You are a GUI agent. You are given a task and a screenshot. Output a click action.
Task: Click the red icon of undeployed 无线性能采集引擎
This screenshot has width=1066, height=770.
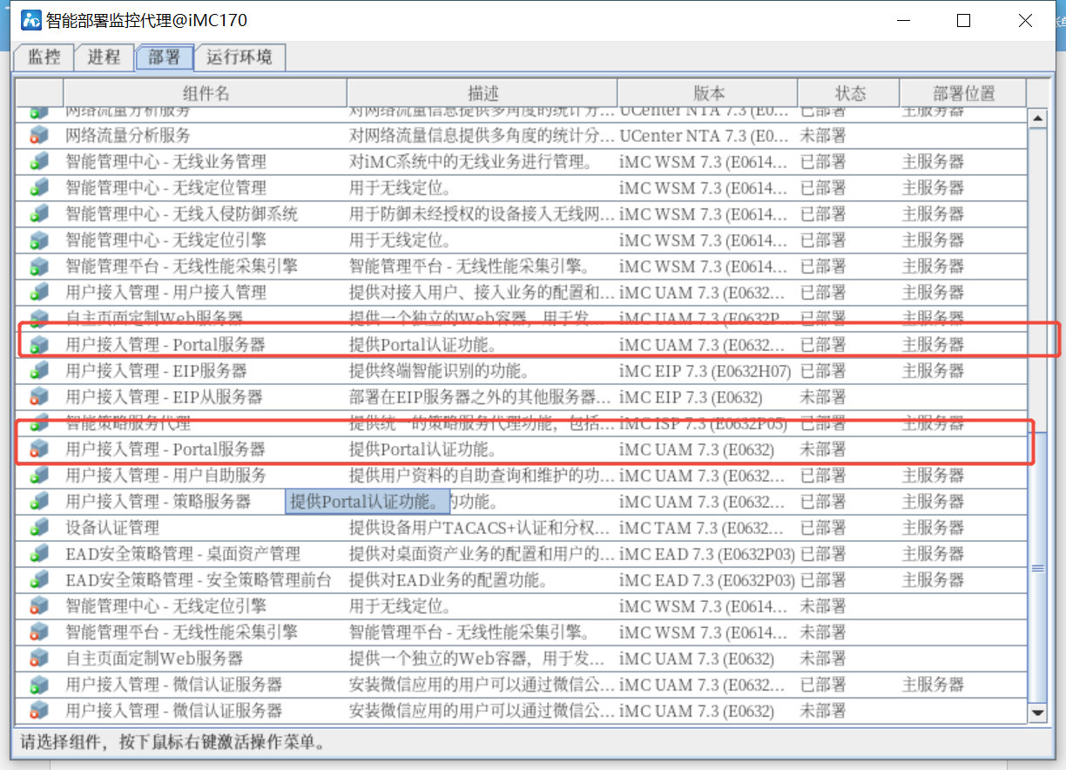39,632
